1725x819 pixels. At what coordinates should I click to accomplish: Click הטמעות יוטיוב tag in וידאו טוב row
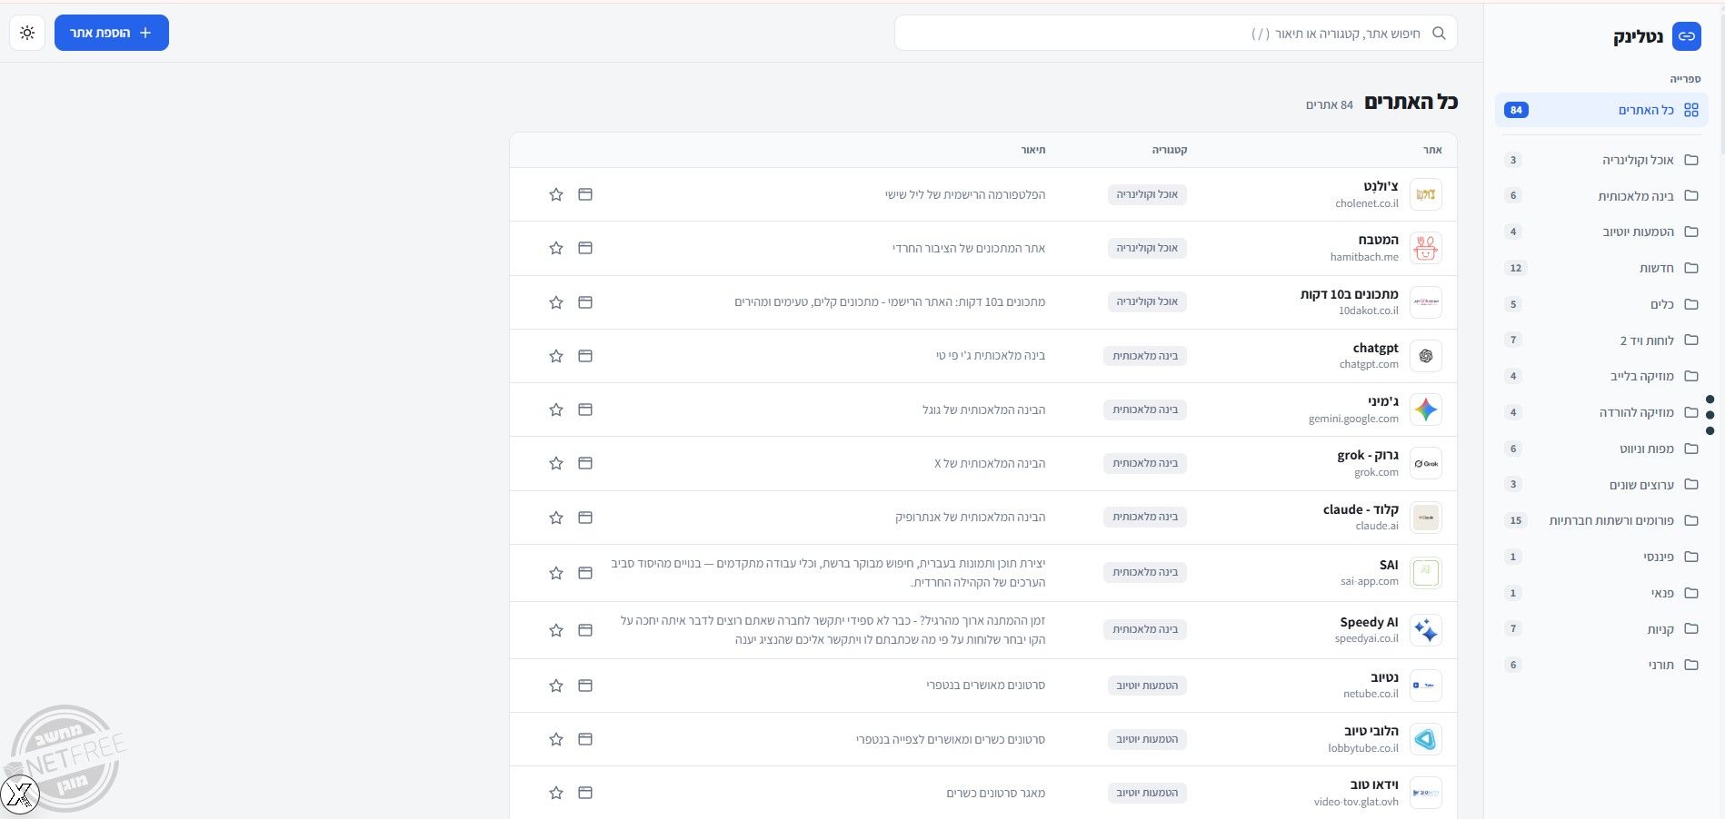coord(1147,793)
